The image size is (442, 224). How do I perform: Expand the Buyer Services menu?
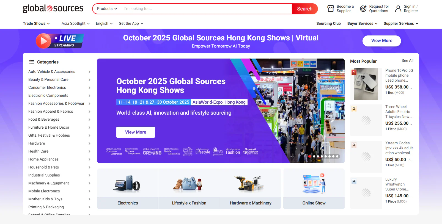coord(362,23)
